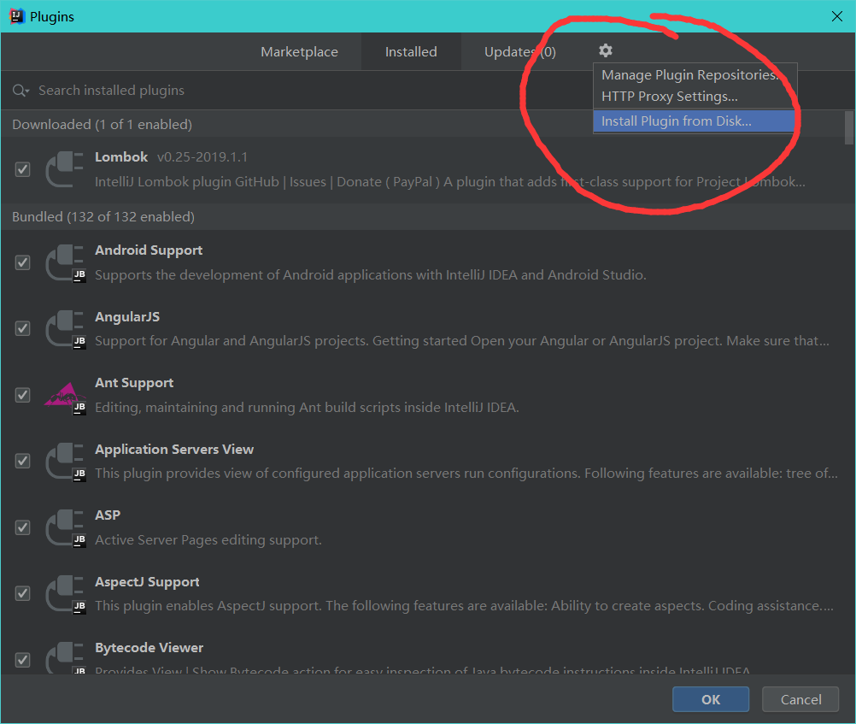Uncheck the ASP plugin checkbox
This screenshot has width=856, height=724.
tap(22, 528)
